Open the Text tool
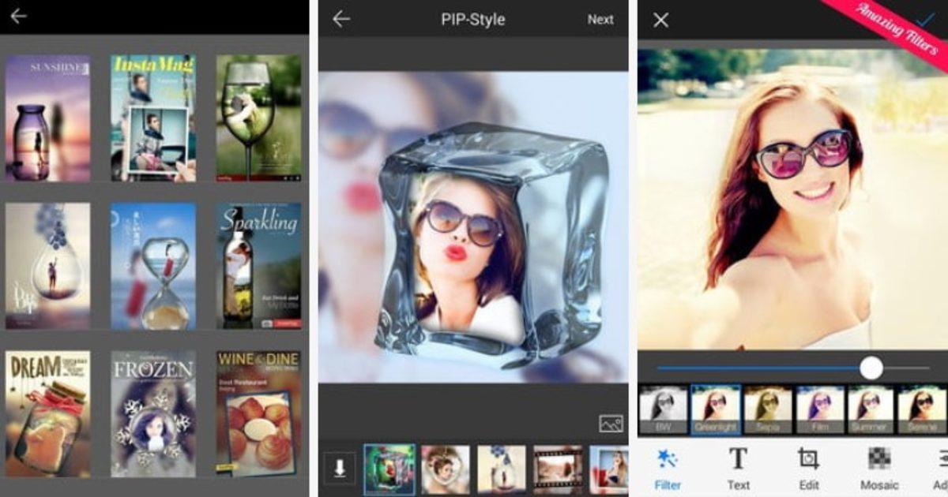Image resolution: width=948 pixels, height=497 pixels. [738, 468]
